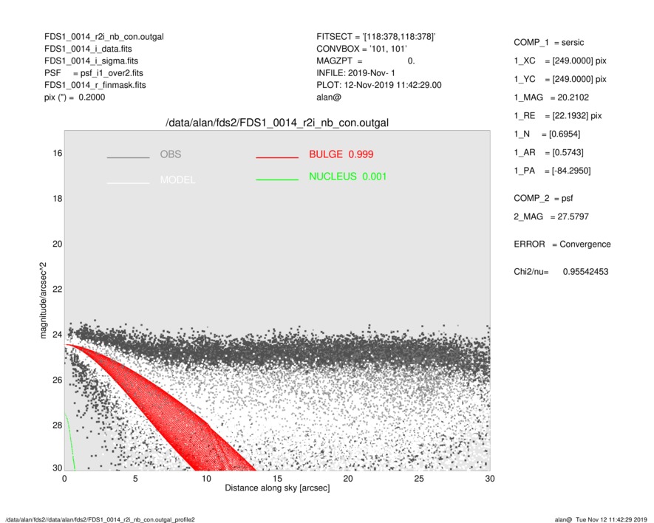Select the Chi2/nu= 0.95542453 value
This screenshot has height=523, width=654.
tap(561, 272)
